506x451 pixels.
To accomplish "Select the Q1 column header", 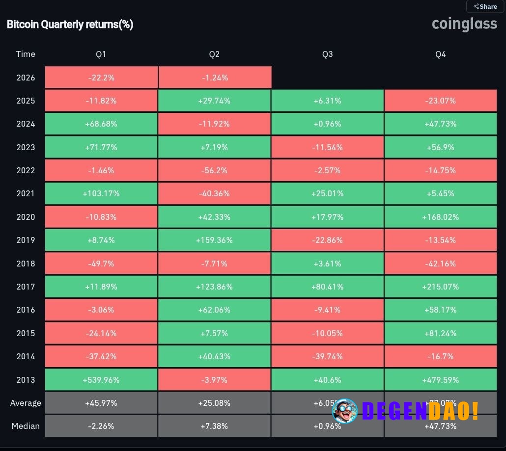I will click(x=101, y=54).
